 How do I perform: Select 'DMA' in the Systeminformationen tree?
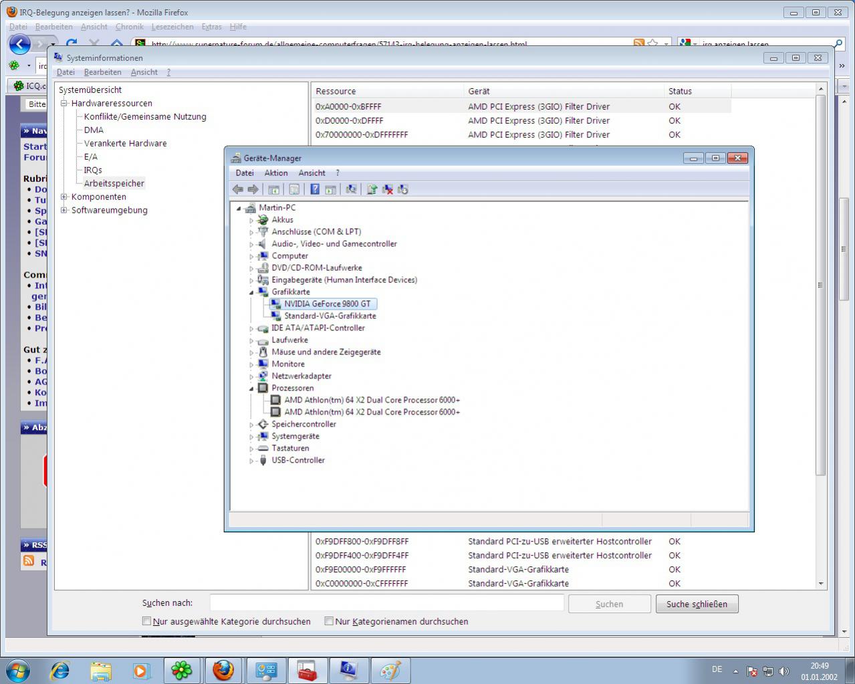[94, 130]
